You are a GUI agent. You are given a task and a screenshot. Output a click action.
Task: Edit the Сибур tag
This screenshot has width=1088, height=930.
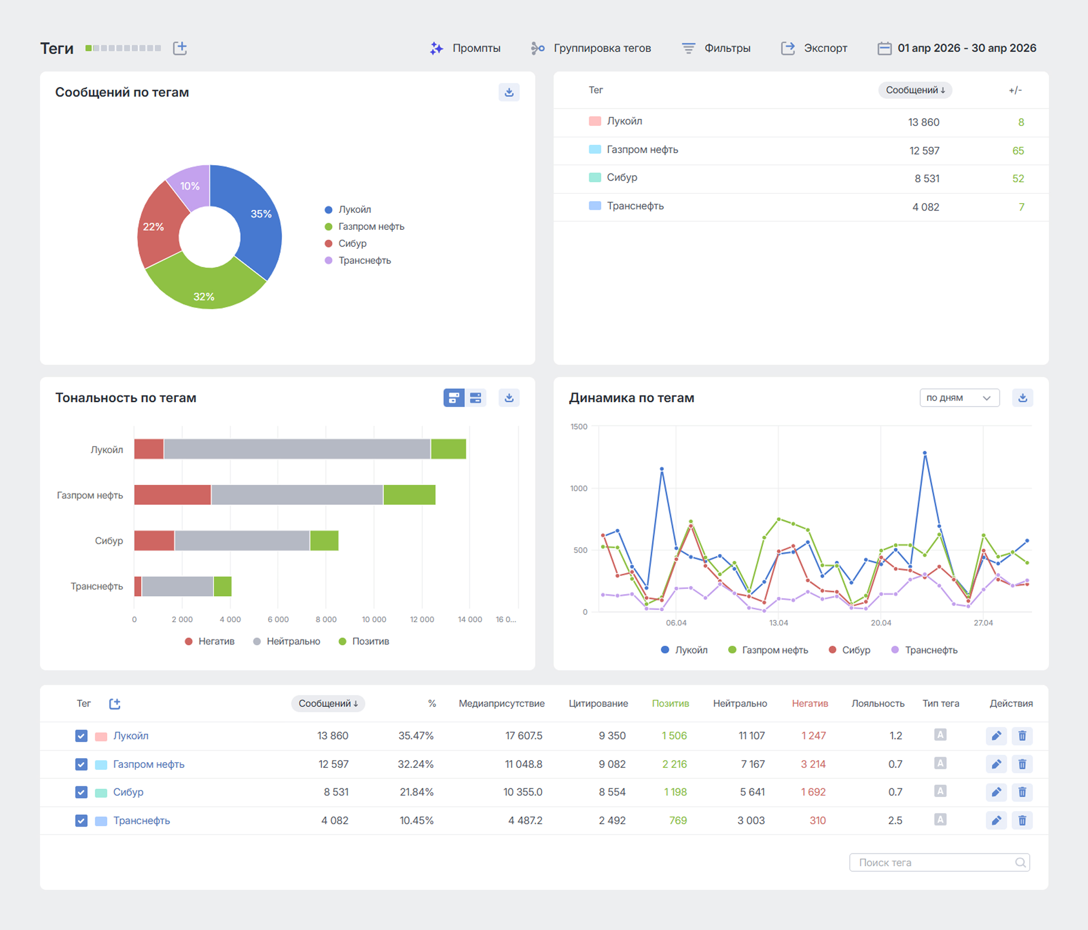[996, 792]
